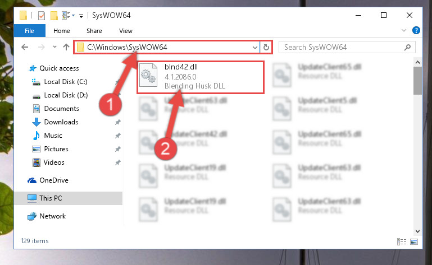Open Downloads in the navigation pane
Image resolution: width=432 pixels, height=265 pixels.
click(x=61, y=122)
